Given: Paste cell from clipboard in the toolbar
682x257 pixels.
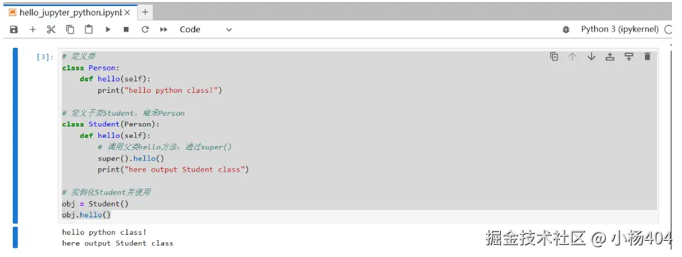Looking at the screenshot, I should coord(89,30).
